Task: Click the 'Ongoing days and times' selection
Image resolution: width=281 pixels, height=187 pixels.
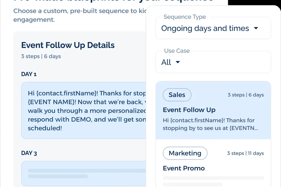Action: (205, 28)
